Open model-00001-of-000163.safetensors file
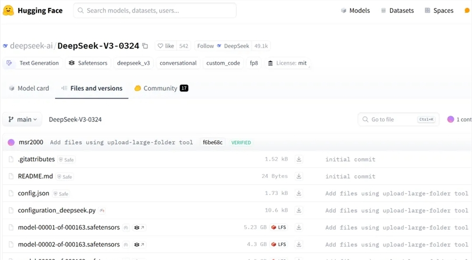472x260 pixels. click(x=68, y=227)
